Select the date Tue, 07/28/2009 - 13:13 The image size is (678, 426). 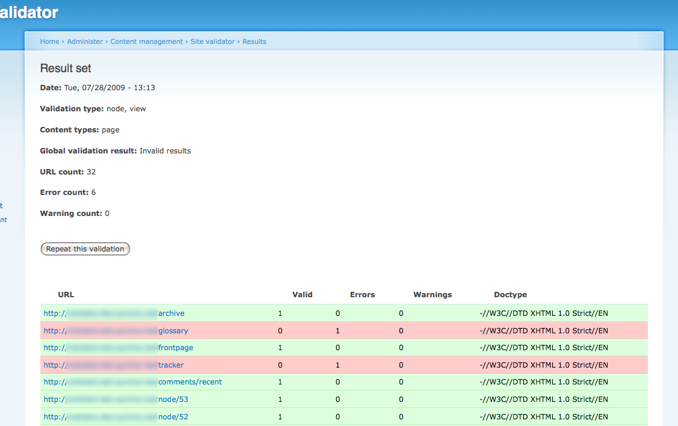pyautogui.click(x=109, y=87)
